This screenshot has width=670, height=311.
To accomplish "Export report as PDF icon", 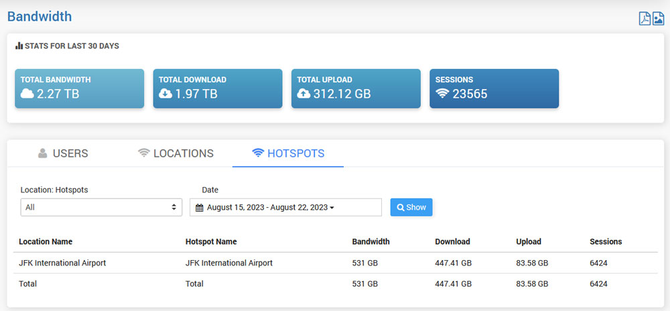I will [x=645, y=18].
